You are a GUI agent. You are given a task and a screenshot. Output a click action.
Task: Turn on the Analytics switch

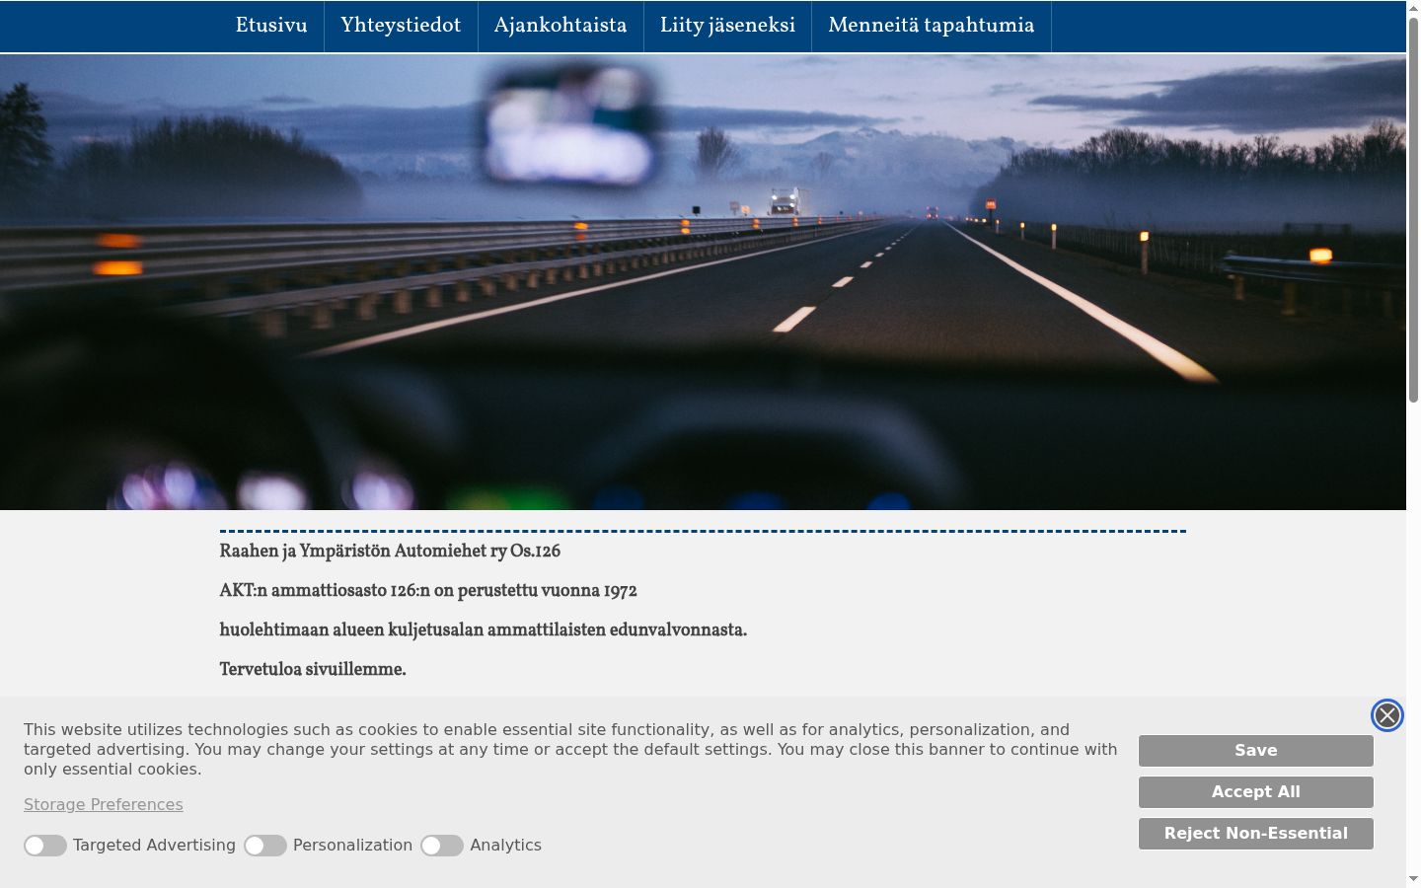[x=442, y=846]
